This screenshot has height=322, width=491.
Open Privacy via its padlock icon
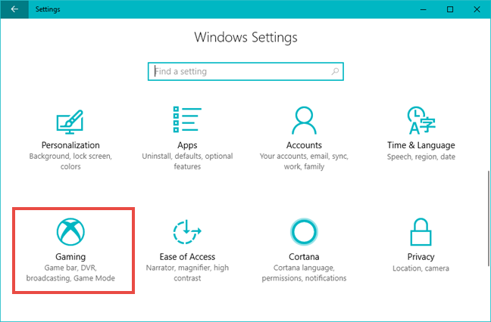tap(421, 231)
